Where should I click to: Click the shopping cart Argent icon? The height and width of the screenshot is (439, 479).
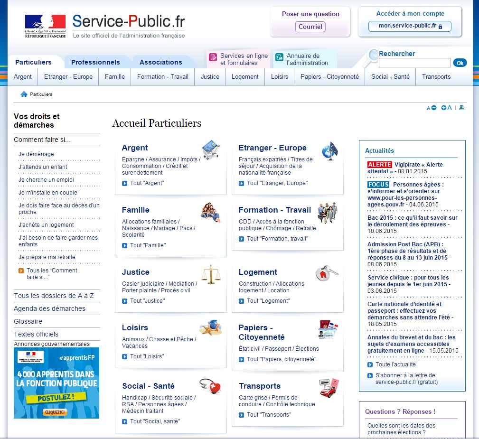click(x=211, y=150)
